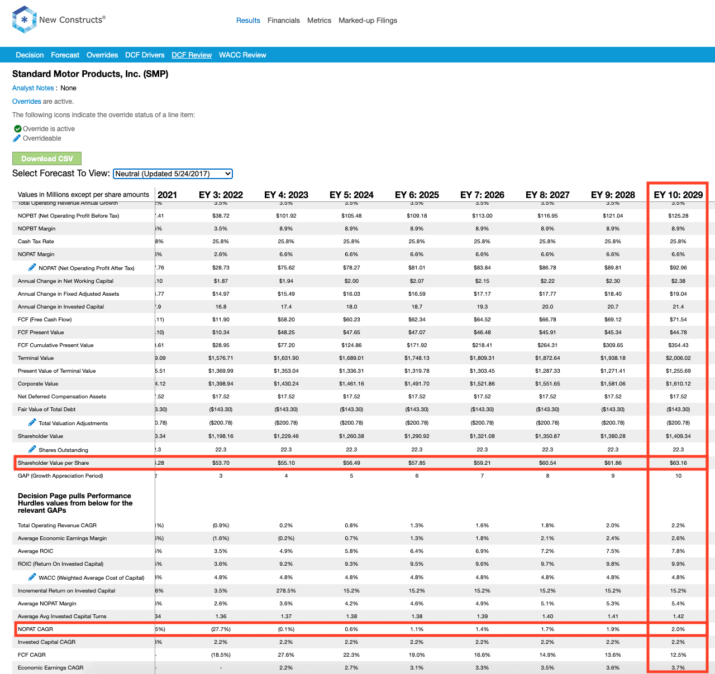Viewport: 715px width, 674px height.
Task: Click the (27.7%) NOPAT CAGR cell
Action: [x=221, y=629]
